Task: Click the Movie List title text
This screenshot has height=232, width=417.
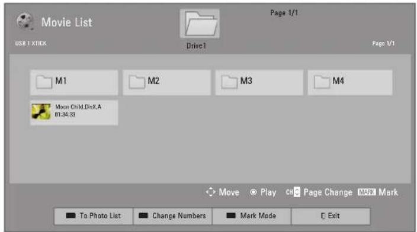Action: point(67,22)
